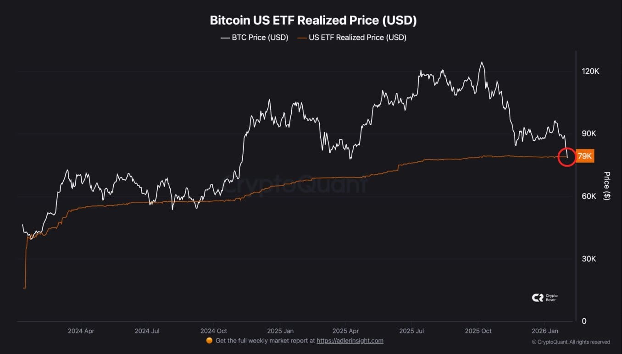Select the 2025 Jan date label
The width and height of the screenshot is (622, 354).
[x=280, y=331]
